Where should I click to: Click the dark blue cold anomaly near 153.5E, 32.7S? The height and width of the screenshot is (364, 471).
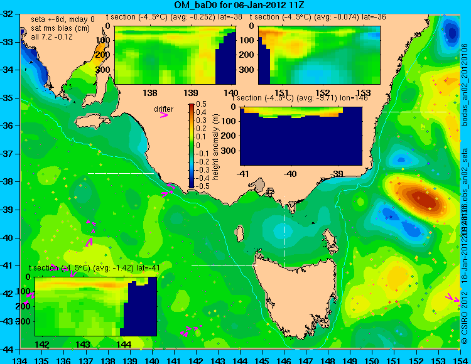click(451, 33)
